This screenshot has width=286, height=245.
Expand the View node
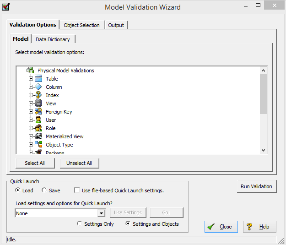pyautogui.click(x=31, y=103)
